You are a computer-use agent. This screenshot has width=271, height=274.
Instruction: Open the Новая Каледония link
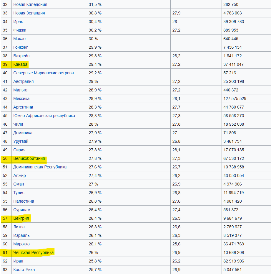(30, 4)
